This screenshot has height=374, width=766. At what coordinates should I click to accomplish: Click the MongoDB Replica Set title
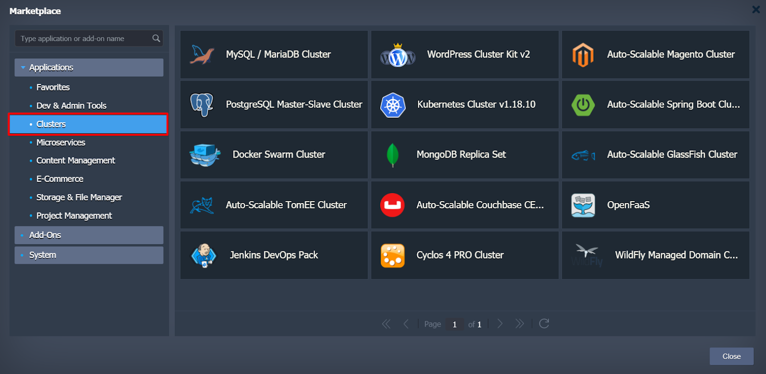pos(461,155)
